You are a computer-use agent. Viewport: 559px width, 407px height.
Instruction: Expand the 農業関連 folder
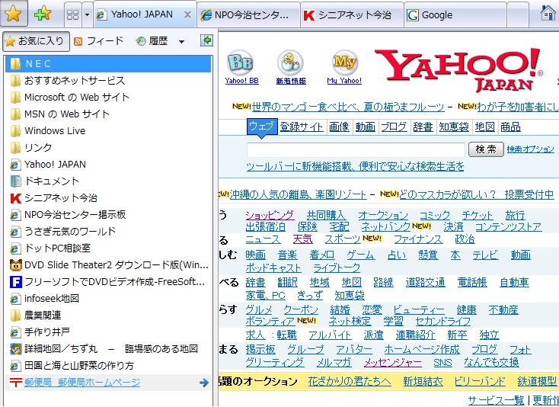(x=108, y=316)
